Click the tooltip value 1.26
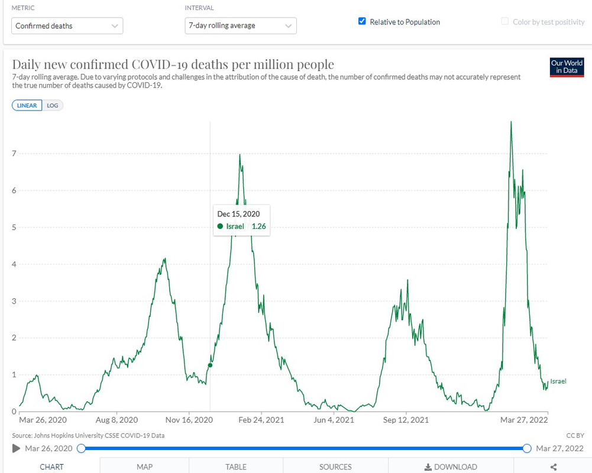592x473 pixels. point(258,226)
